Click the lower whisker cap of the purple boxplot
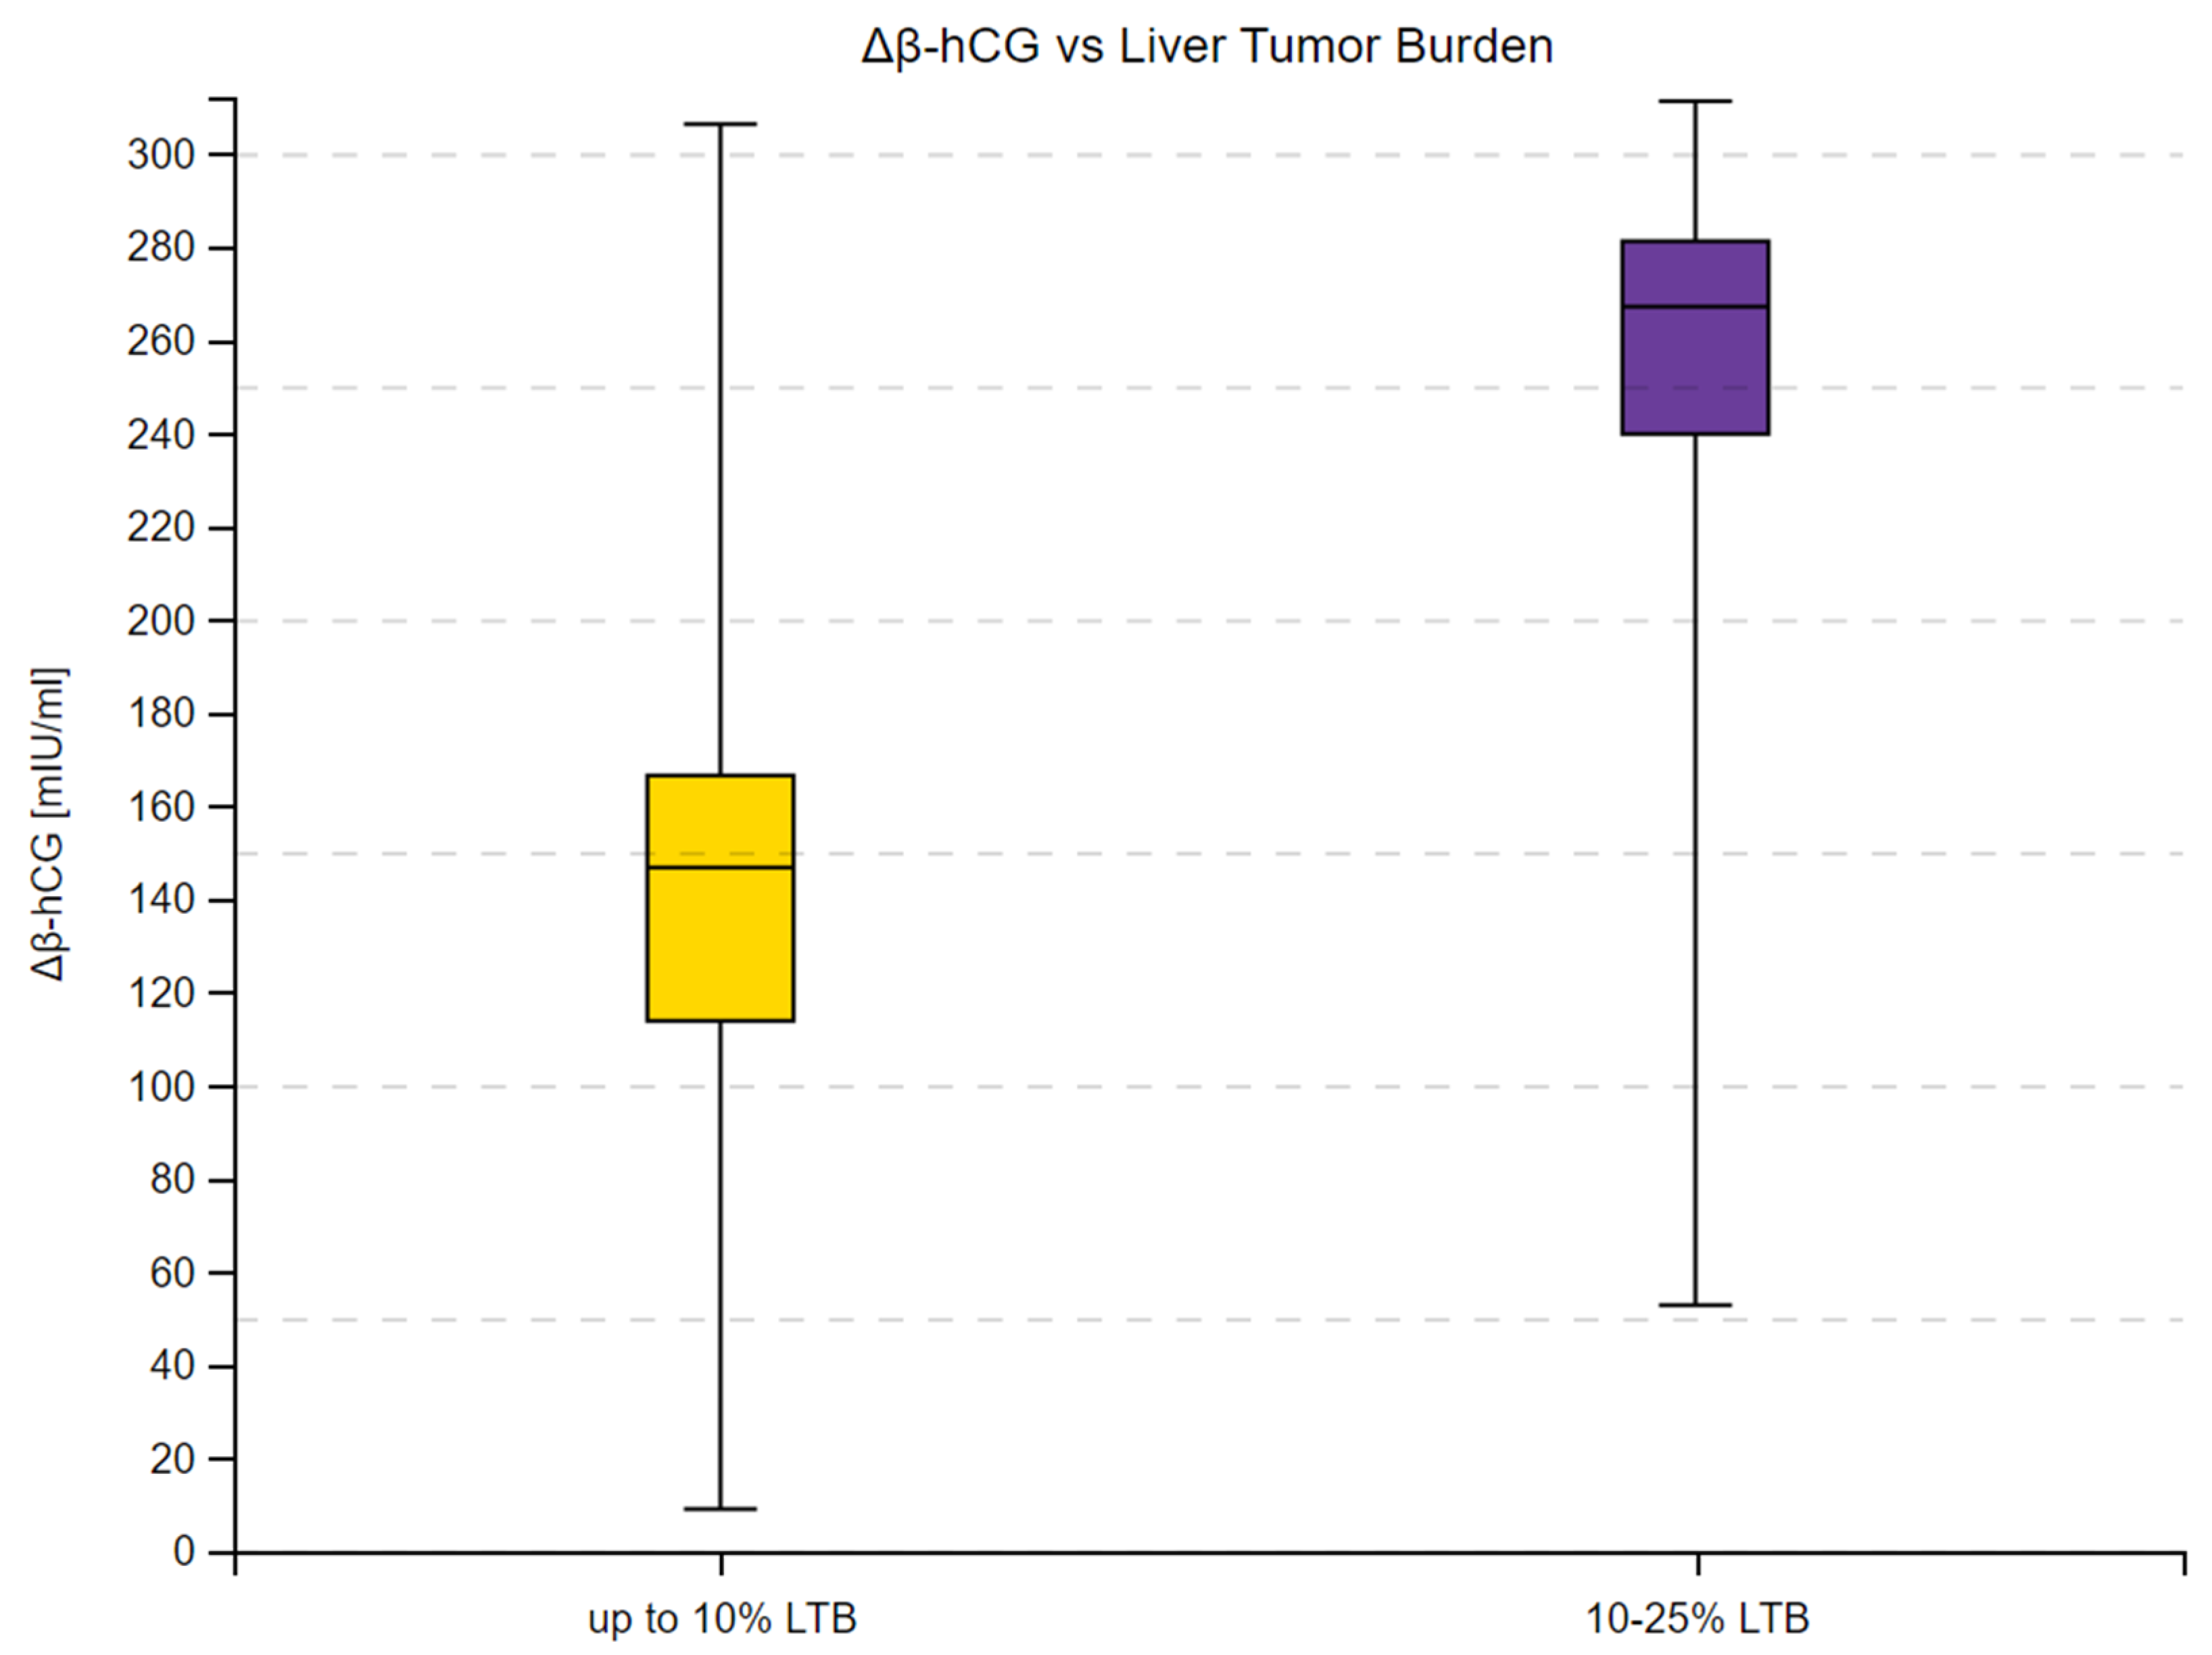The width and height of the screenshot is (2212, 1655). (x=1696, y=1305)
